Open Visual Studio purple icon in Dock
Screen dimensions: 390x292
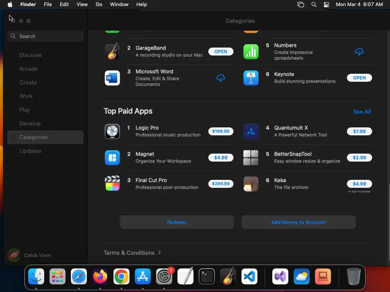tap(280, 276)
